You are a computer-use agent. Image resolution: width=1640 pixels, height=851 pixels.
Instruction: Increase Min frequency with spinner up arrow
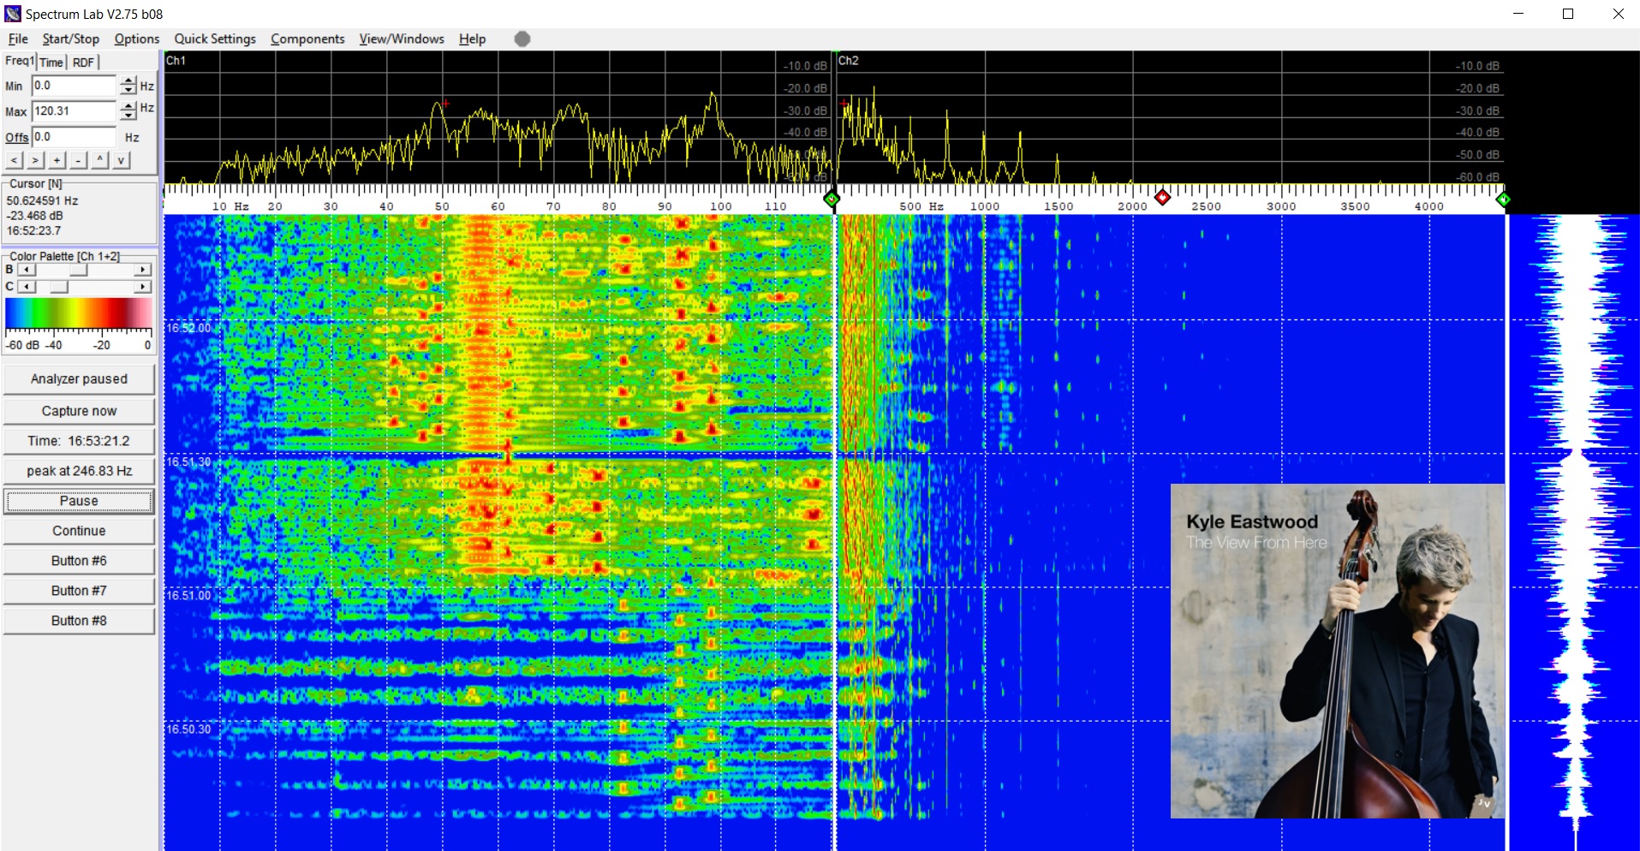[x=128, y=81]
